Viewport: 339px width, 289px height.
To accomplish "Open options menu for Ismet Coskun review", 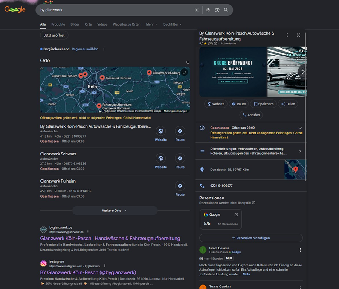I will coord(300,250).
